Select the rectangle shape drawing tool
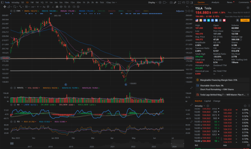The height and width of the screenshot is (149, 251). [x=15, y=7]
